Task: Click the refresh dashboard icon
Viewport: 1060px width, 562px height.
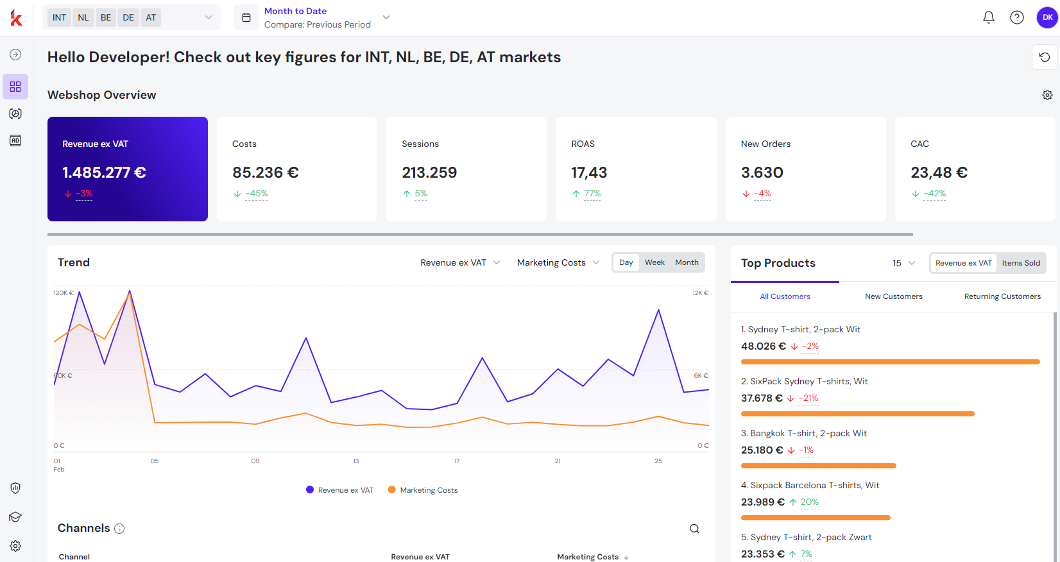Action: point(1044,57)
